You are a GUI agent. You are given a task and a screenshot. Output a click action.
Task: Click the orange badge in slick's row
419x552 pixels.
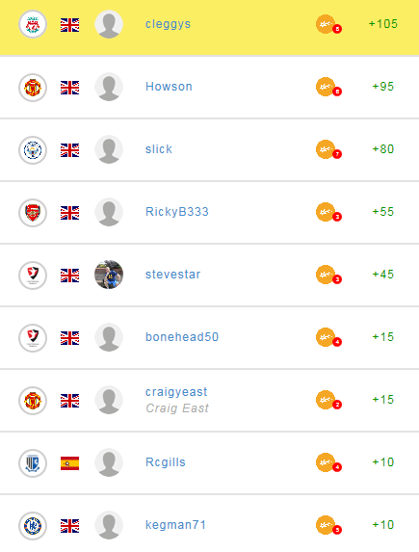[328, 149]
